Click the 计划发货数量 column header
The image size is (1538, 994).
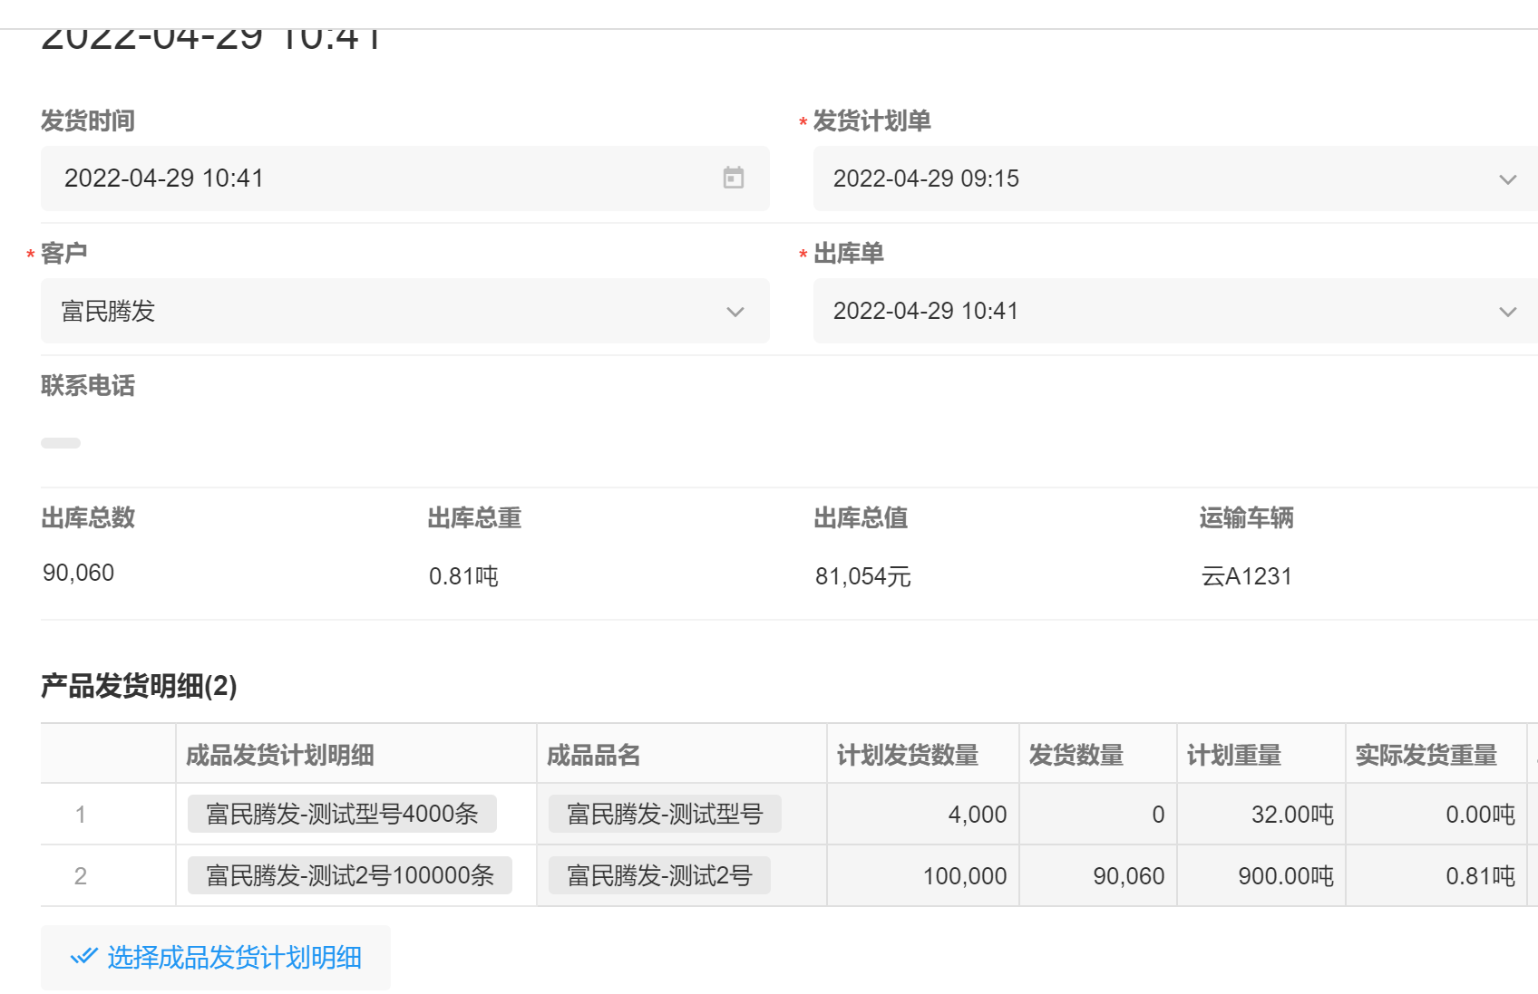click(x=907, y=755)
